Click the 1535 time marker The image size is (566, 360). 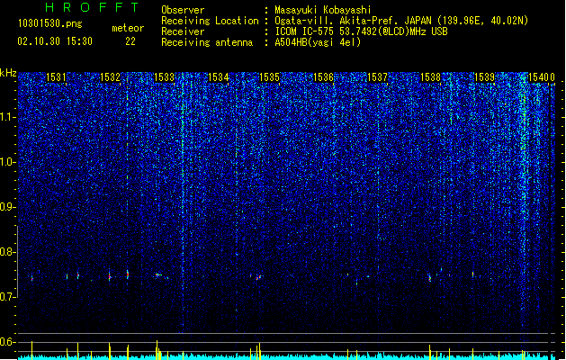(270, 77)
